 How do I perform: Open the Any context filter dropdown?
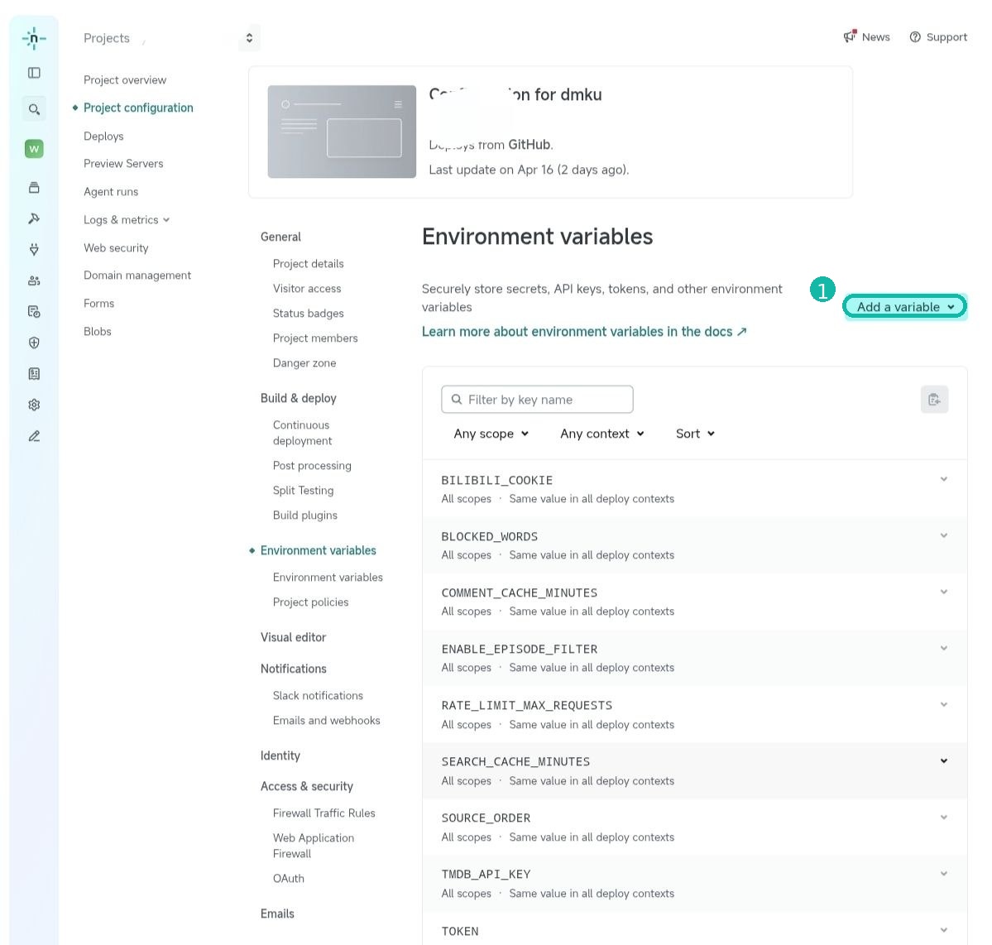click(x=601, y=433)
